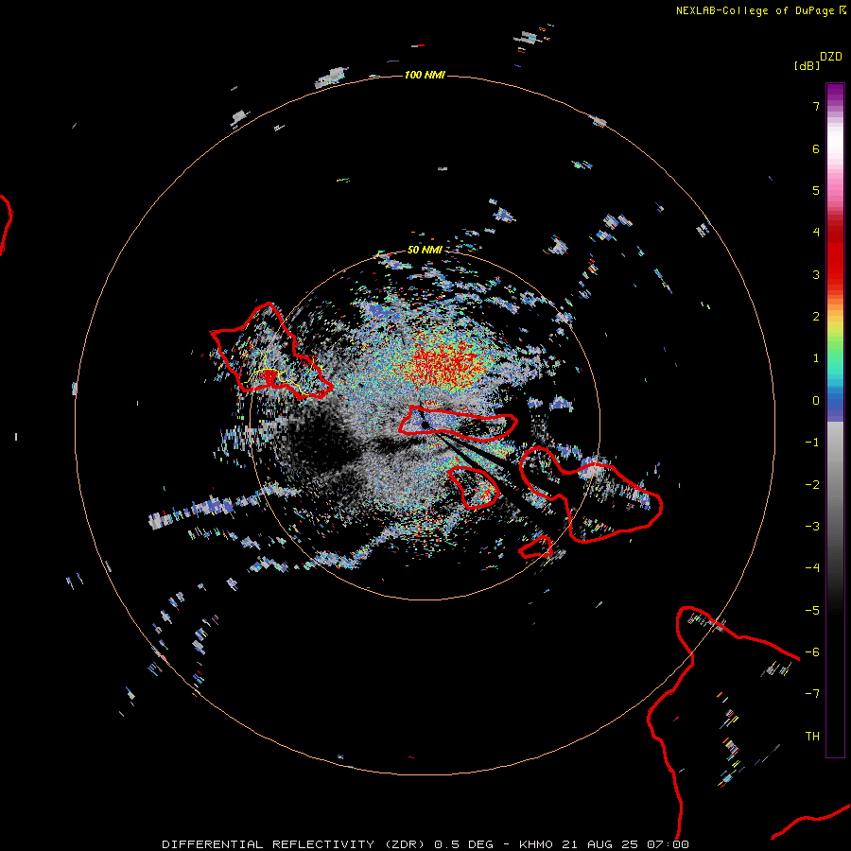Click the colorbar value -7 label
The image size is (851, 851).
(812, 694)
